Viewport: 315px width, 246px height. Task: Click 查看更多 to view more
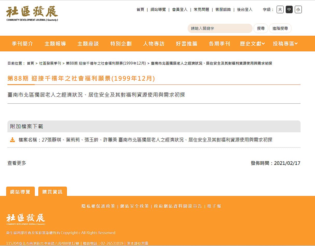(x=17, y=163)
